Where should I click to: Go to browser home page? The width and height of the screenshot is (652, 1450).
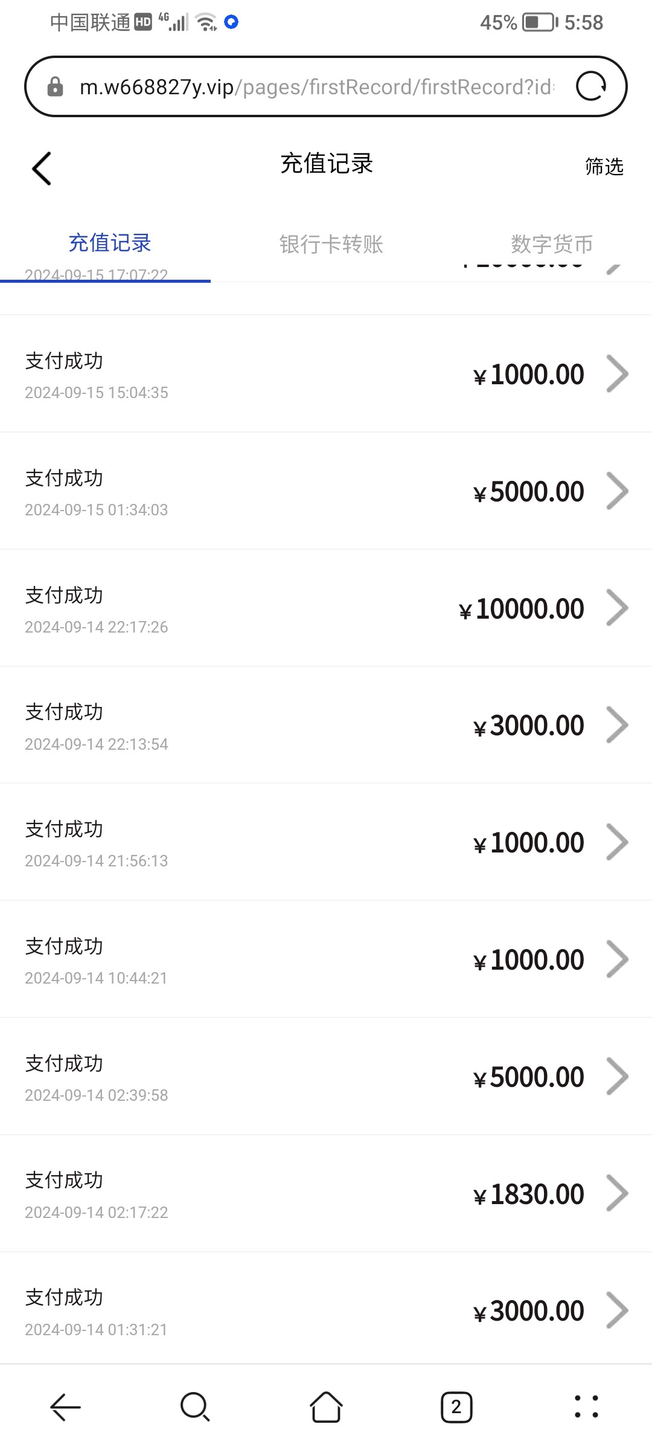[x=326, y=1407]
